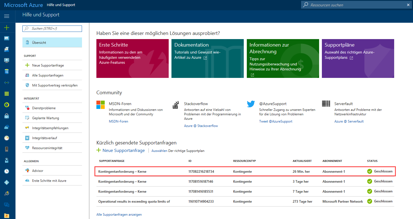This screenshot has width=413, height=219.
Task: Click the building resource icon in the sidebar
Action: 7,49
